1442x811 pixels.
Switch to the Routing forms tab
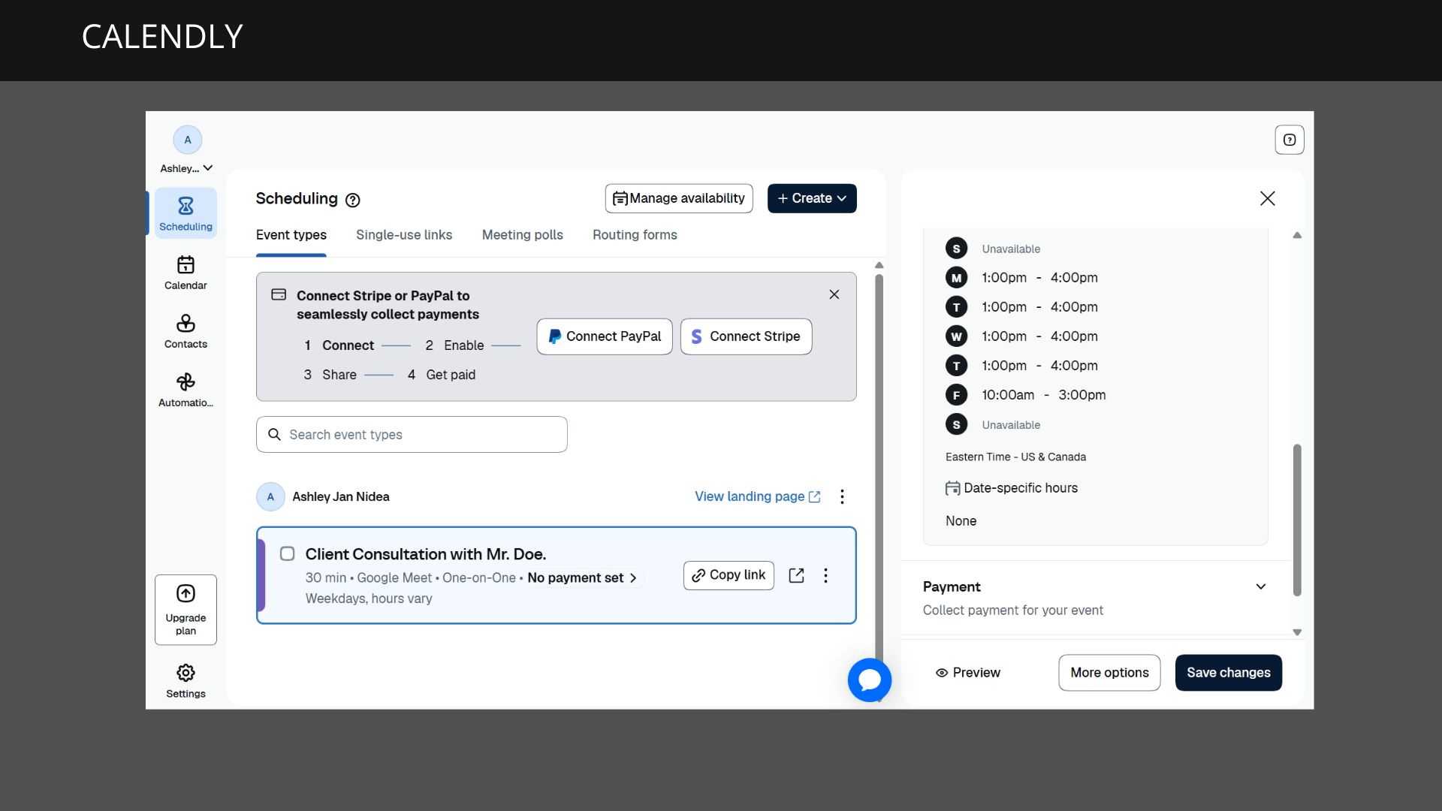point(635,235)
